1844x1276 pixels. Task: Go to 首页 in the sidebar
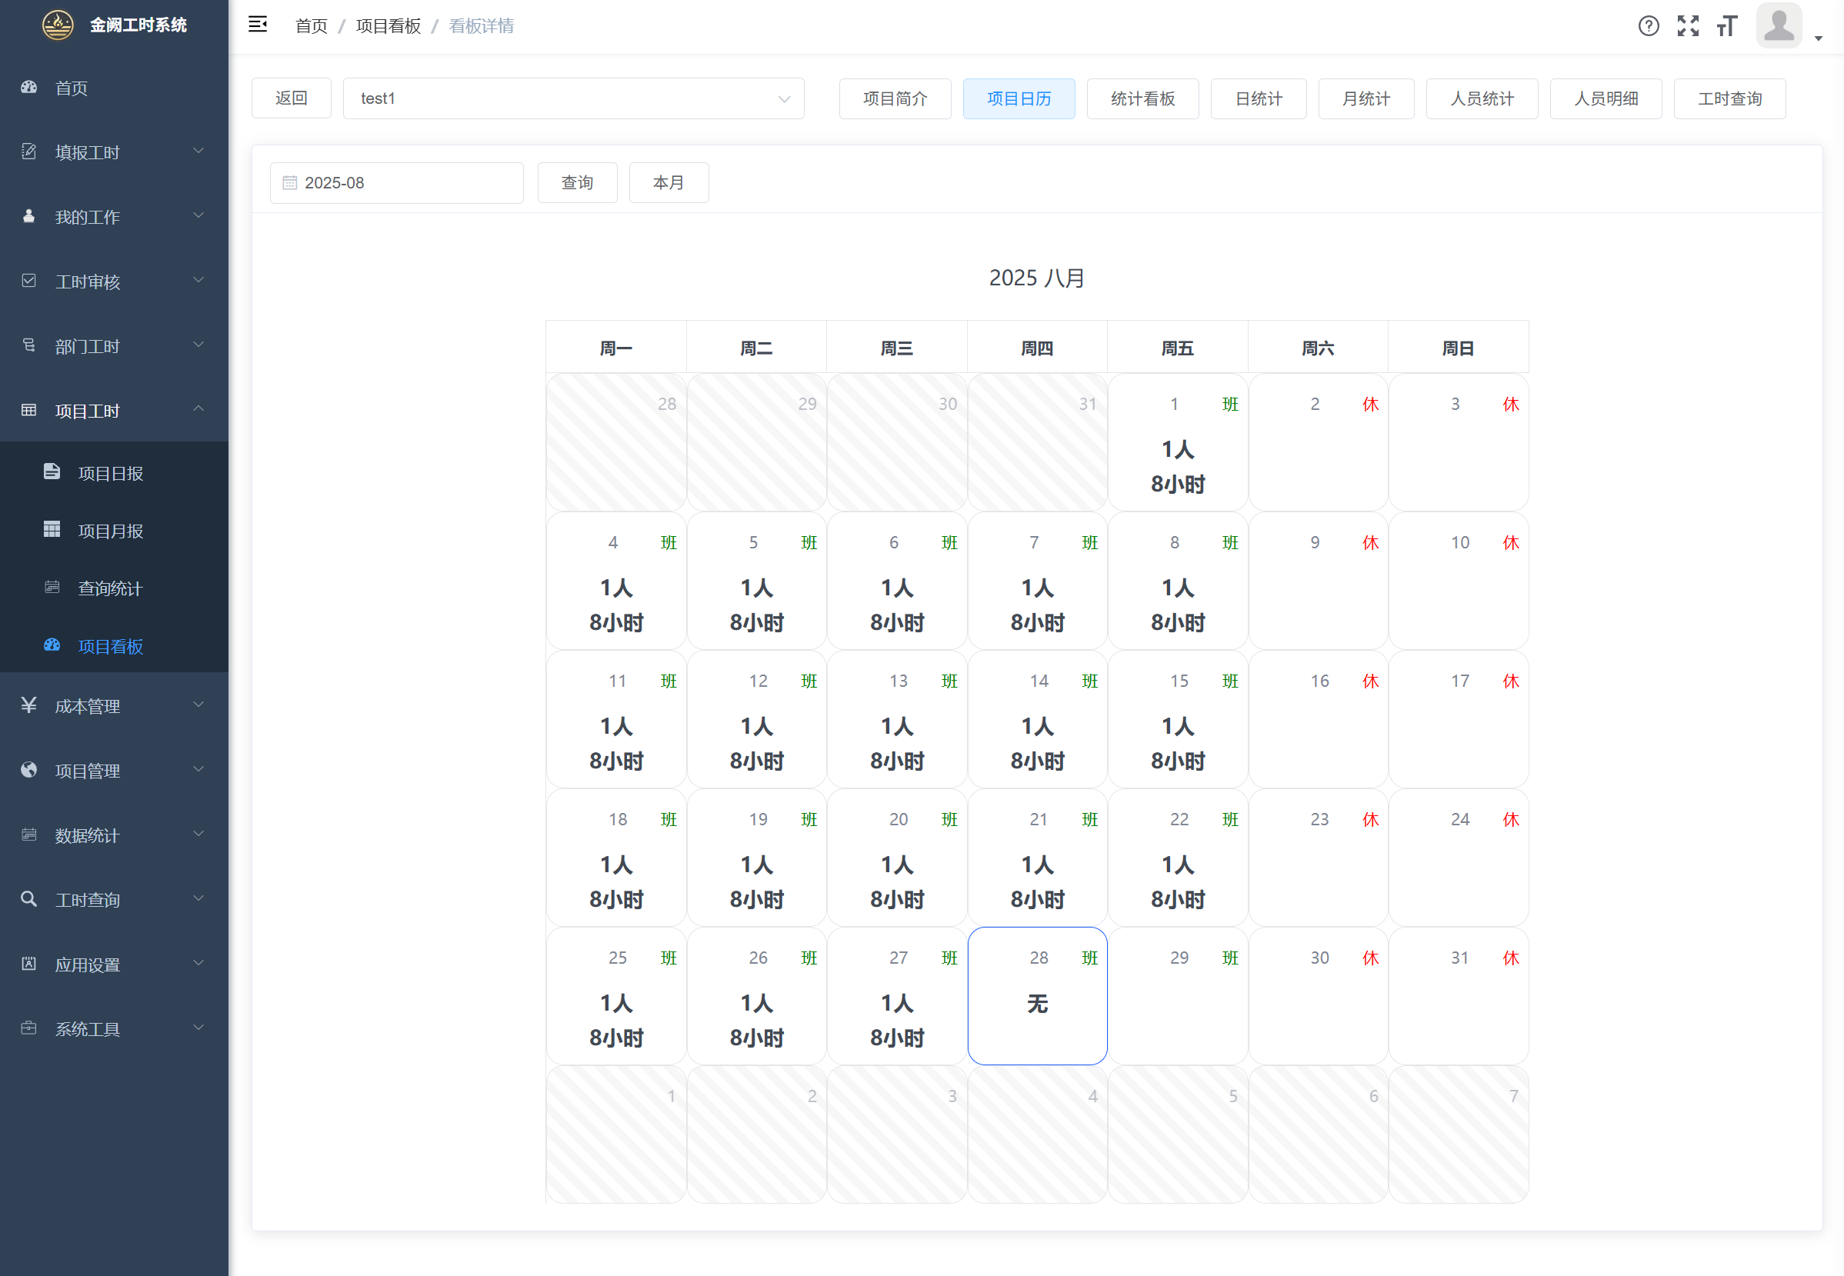[x=72, y=88]
